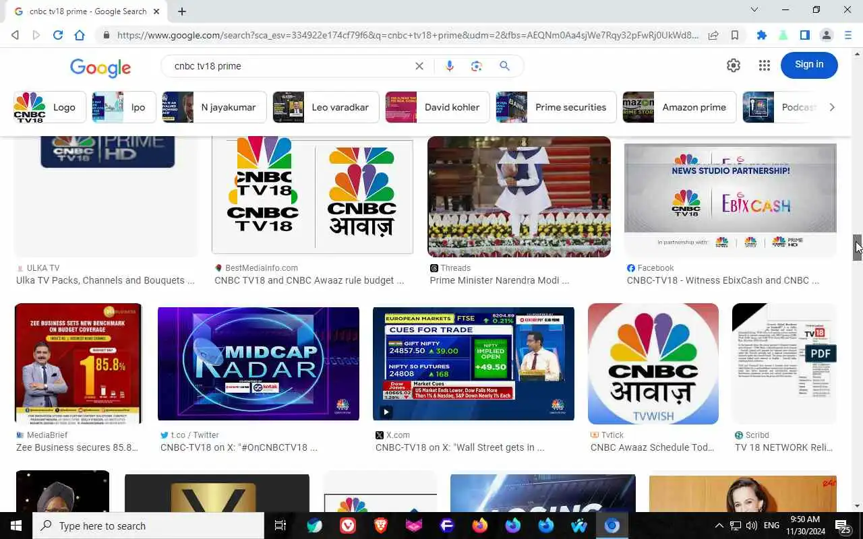Select the N jayakumar chip
863x539 pixels.
point(214,107)
